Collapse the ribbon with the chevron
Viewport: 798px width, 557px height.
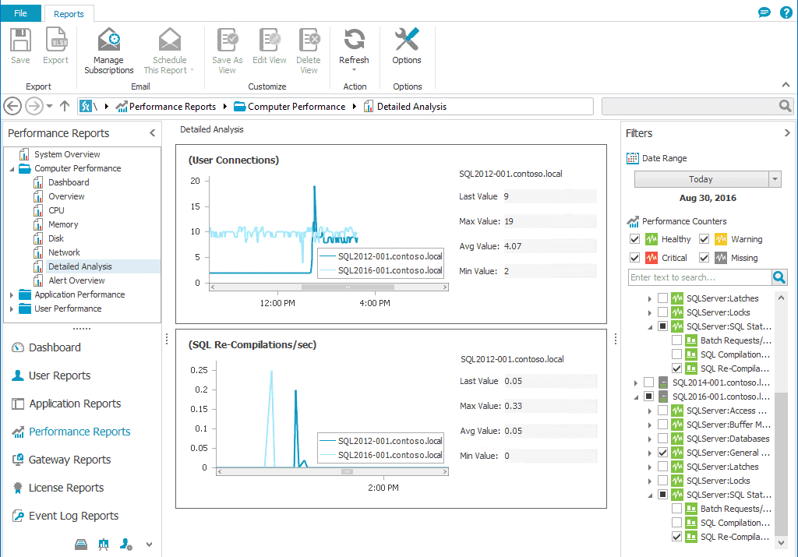click(x=786, y=85)
